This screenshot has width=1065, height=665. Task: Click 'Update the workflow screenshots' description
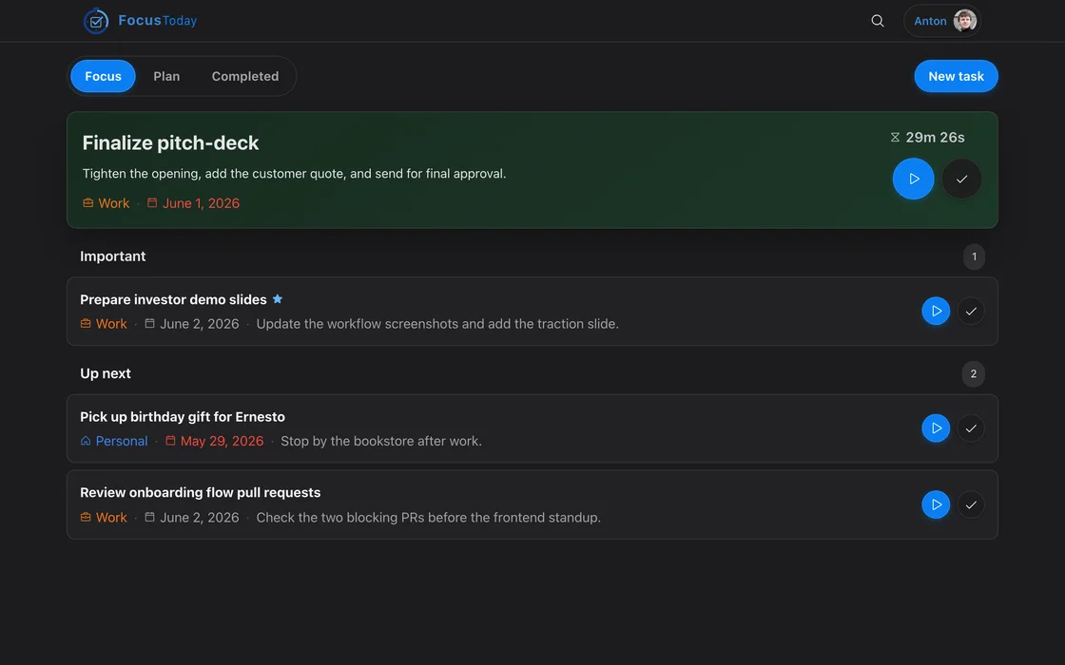tap(437, 324)
